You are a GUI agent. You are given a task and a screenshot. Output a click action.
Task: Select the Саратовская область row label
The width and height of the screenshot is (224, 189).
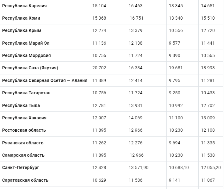pos(25,180)
